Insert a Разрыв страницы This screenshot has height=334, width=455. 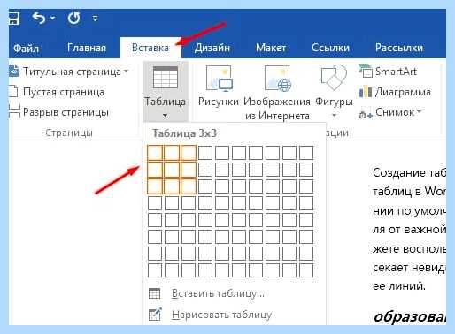[66, 112]
